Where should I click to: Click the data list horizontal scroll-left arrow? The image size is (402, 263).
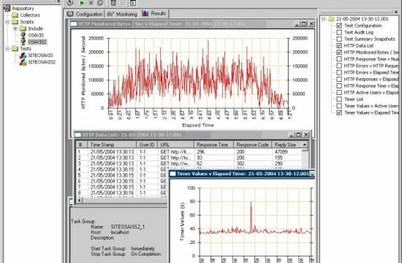[80, 199]
